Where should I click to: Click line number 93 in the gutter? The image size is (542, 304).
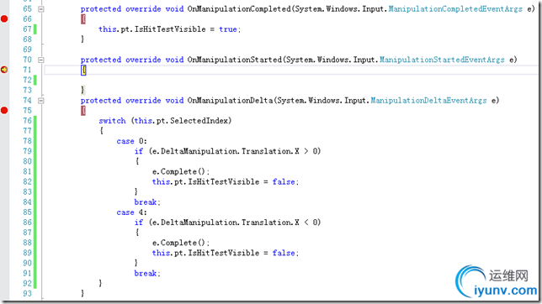coord(27,293)
